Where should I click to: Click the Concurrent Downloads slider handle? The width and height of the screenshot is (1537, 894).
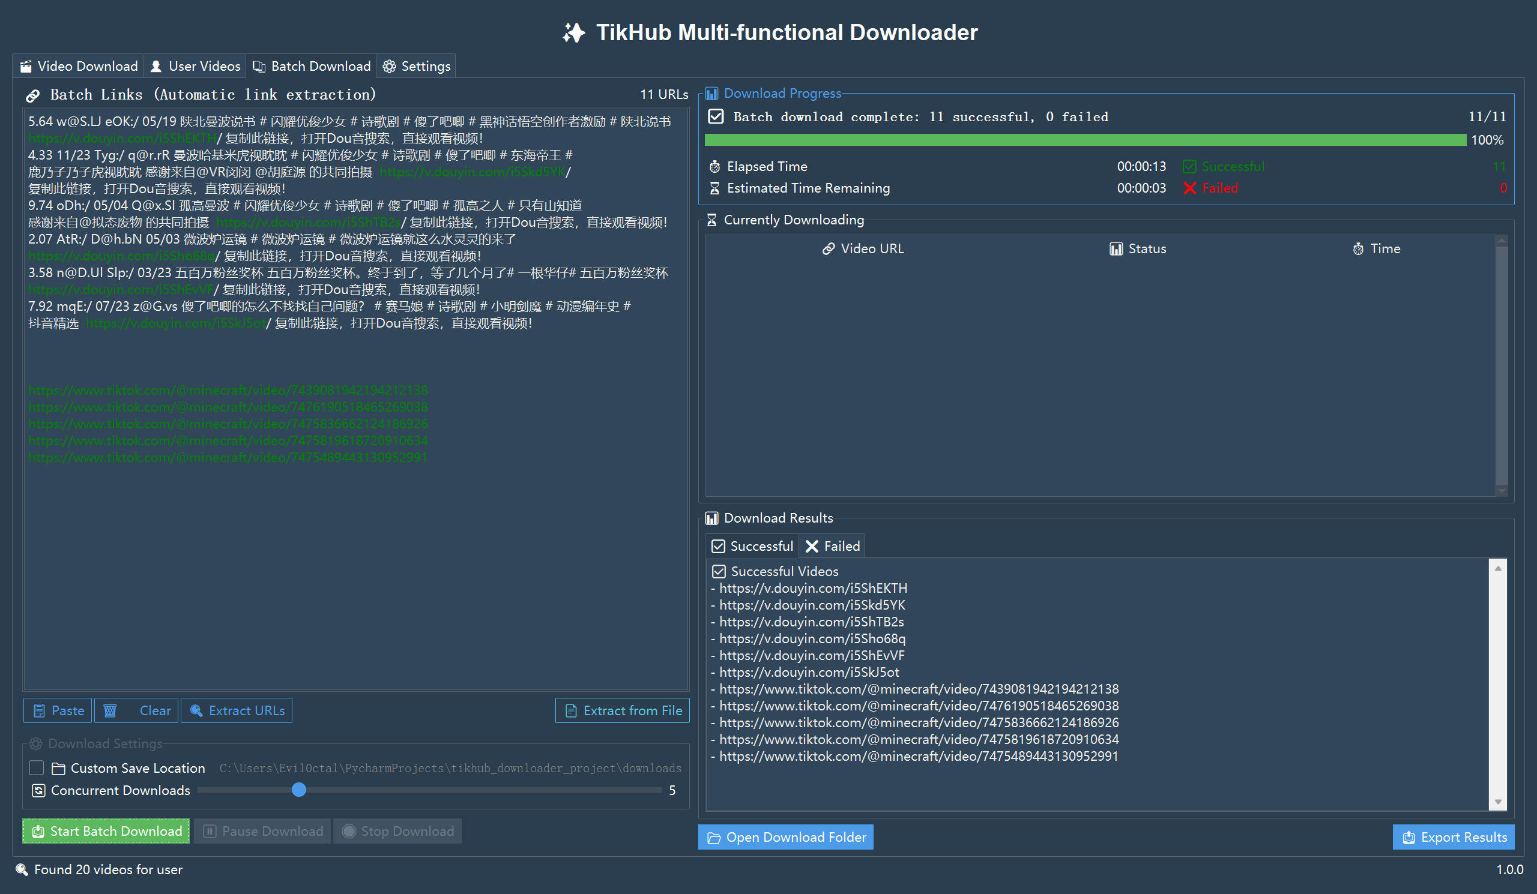point(299,790)
